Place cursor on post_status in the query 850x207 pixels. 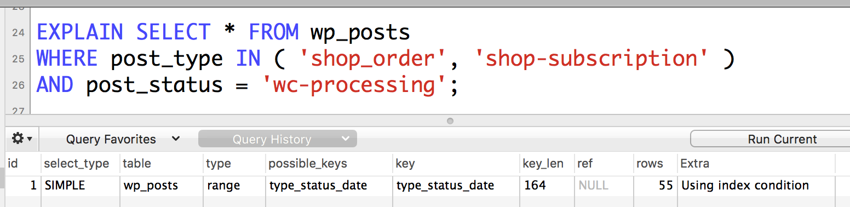[154, 85]
